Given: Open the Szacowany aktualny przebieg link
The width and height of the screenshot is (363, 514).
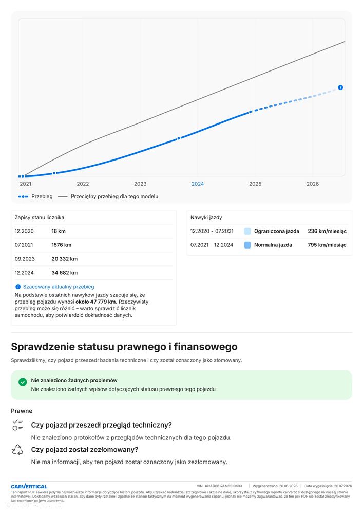Looking at the screenshot, I should (x=59, y=287).
